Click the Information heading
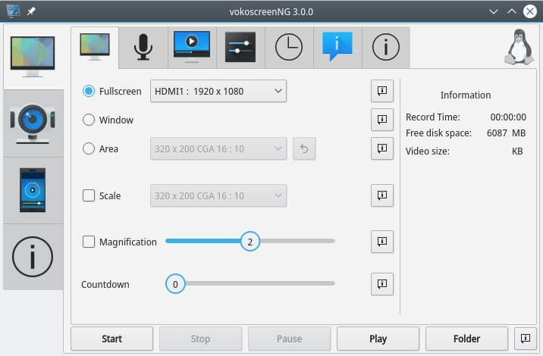The height and width of the screenshot is (356, 543). click(466, 95)
